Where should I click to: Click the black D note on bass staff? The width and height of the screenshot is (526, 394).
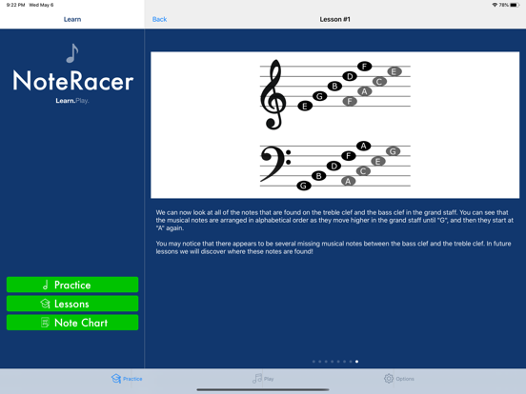click(334, 166)
